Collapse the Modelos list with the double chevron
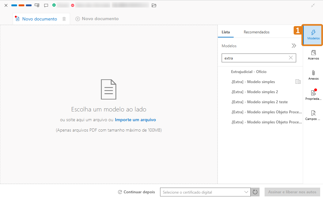 tap(294, 45)
